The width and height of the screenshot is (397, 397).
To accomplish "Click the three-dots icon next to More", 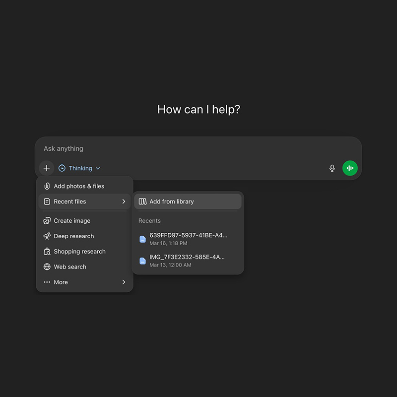I will 47,282.
